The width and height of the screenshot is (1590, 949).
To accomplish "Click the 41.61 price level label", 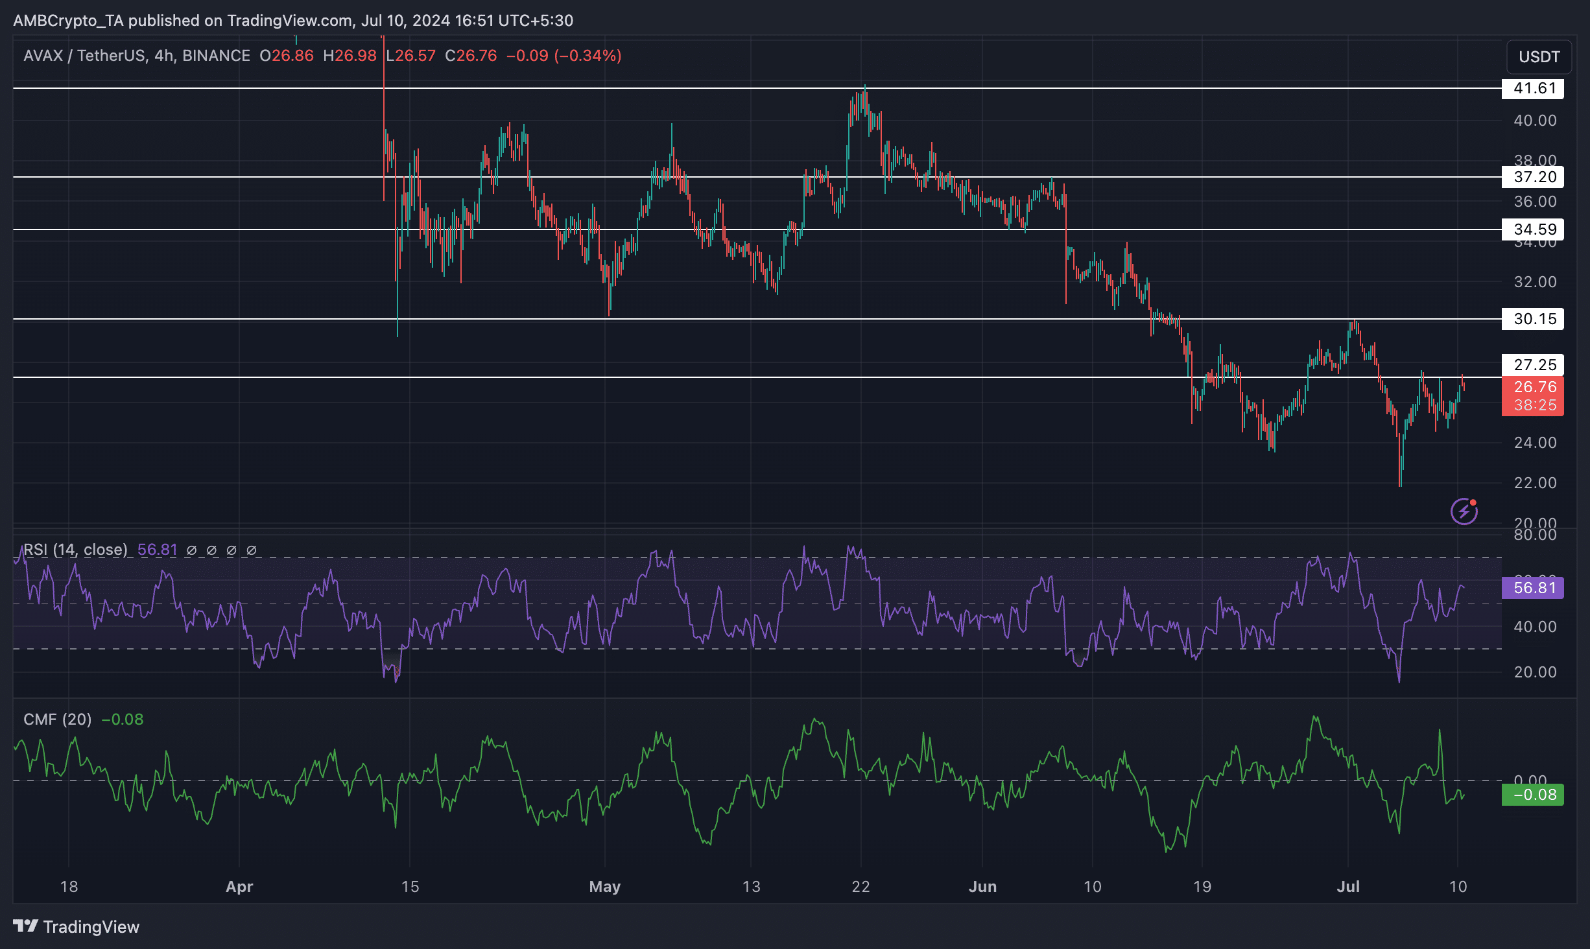I will (1532, 88).
